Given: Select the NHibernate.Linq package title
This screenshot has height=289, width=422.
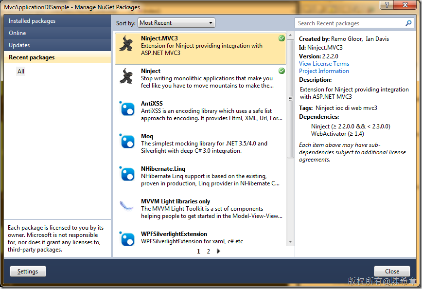Looking at the screenshot, I should 163,169.
